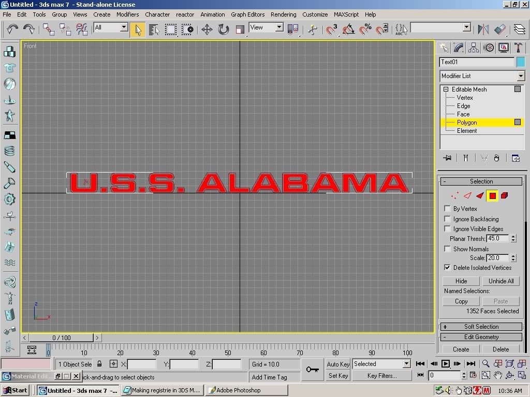Open the Modifiers menu
The height and width of the screenshot is (397, 530).
pyautogui.click(x=127, y=14)
